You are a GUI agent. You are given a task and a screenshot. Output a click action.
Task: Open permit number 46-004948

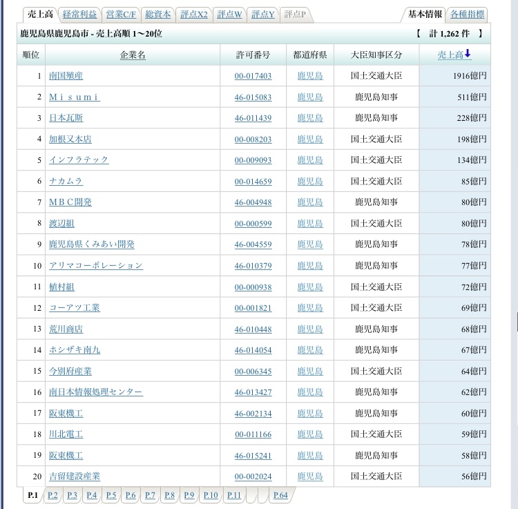click(x=253, y=202)
